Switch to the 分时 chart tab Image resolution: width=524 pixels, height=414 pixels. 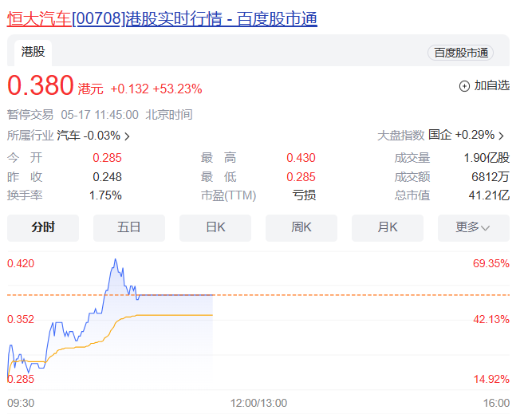[43, 228]
